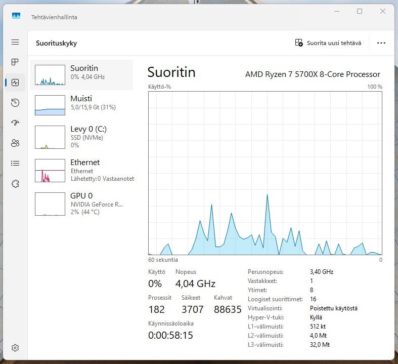The image size is (398, 364).
Task: Click the Tehtävienhallinta title bar app icon
Action: coord(16,17)
